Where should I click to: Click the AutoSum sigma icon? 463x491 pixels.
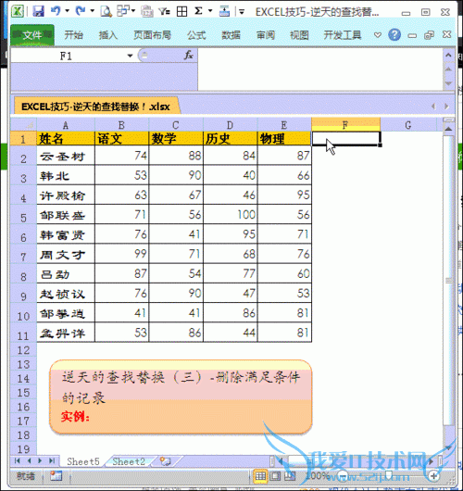click(x=198, y=11)
